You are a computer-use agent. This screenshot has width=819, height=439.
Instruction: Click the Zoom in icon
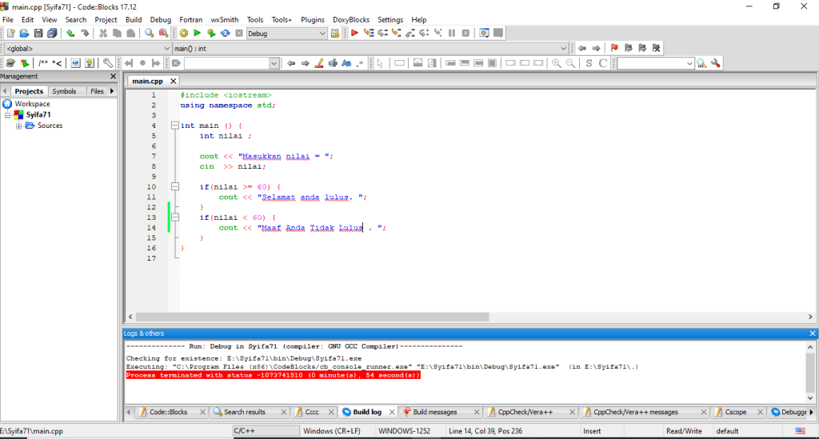click(557, 63)
